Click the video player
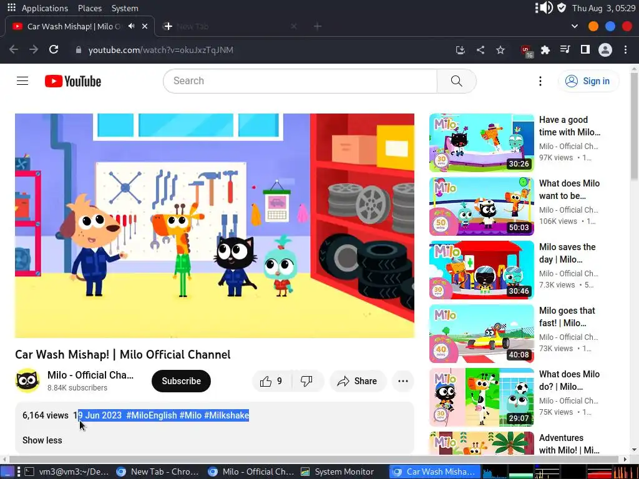This screenshot has width=639, height=479. 215,226
